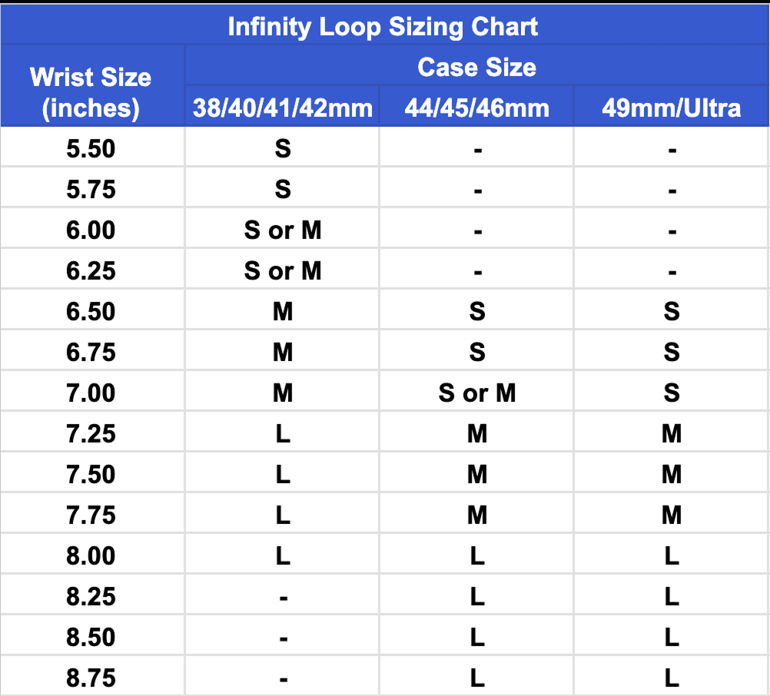Click the Infinity Loop Sizing Chart title

pos(383,27)
